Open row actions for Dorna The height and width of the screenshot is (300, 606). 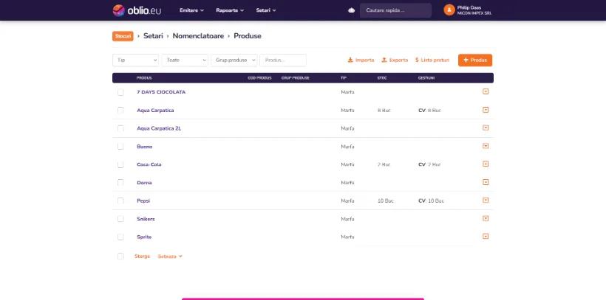pos(486,182)
